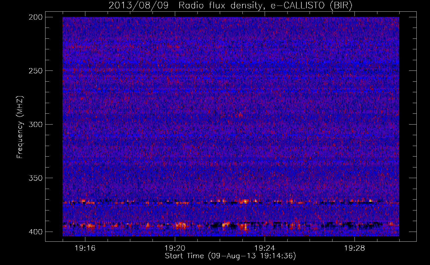Click the 350 frequency tick label
Screen dimensions: 430x265
[35, 178]
